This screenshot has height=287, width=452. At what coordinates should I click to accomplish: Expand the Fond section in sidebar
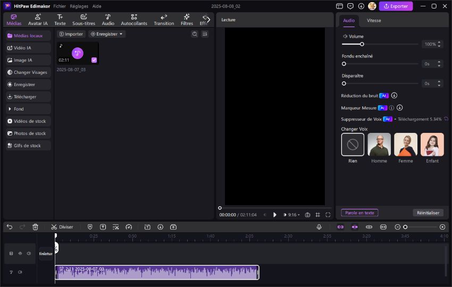(x=28, y=109)
